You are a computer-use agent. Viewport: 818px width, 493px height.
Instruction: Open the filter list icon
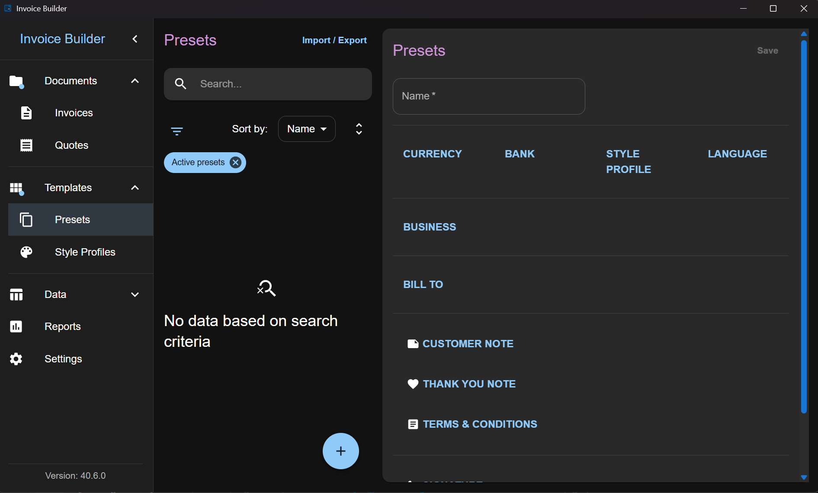point(177,131)
